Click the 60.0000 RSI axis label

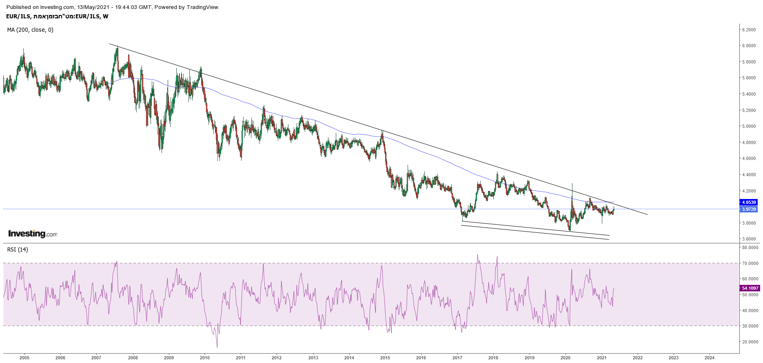coord(750,279)
